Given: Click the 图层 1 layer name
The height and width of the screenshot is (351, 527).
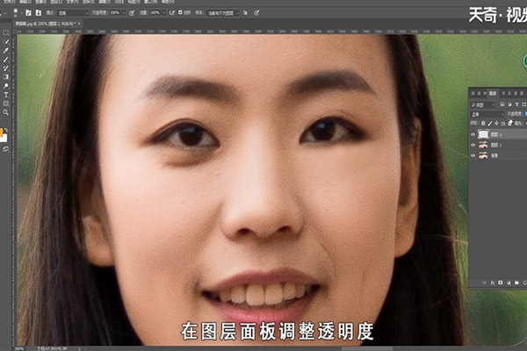Looking at the screenshot, I should pos(496,145).
